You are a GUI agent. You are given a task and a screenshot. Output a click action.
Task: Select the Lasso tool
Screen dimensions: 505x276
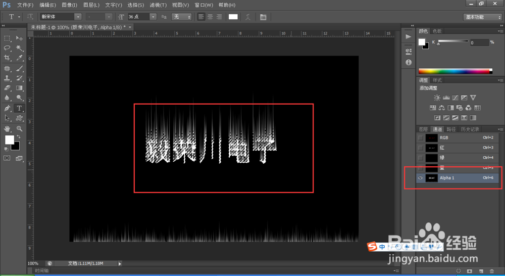click(7, 48)
